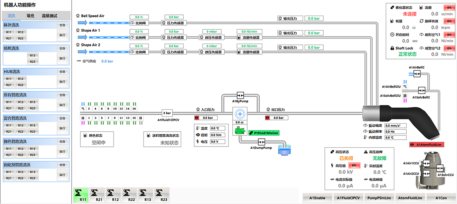This screenshot has width=457, height=204.
Task: Click the A1SolvBellC valve icon
Action: [x=422, y=91]
